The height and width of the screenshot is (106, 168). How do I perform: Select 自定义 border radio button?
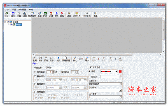(x=90, y=77)
